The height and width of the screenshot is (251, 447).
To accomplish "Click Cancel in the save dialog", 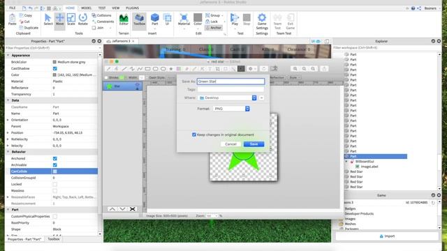I will pyautogui.click(x=230, y=144).
